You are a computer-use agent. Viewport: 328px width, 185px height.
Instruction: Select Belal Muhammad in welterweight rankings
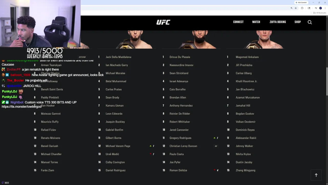pyautogui.click(x=116, y=81)
